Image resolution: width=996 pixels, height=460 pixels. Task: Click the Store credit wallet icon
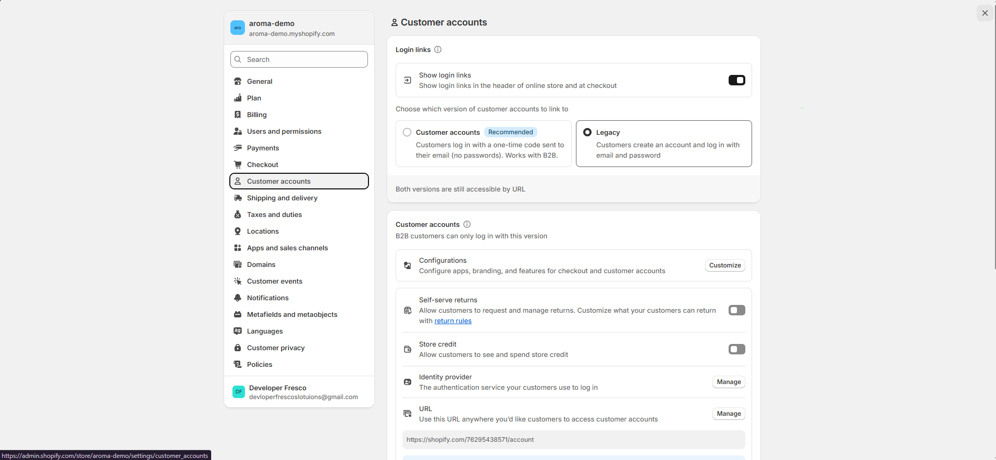click(408, 349)
